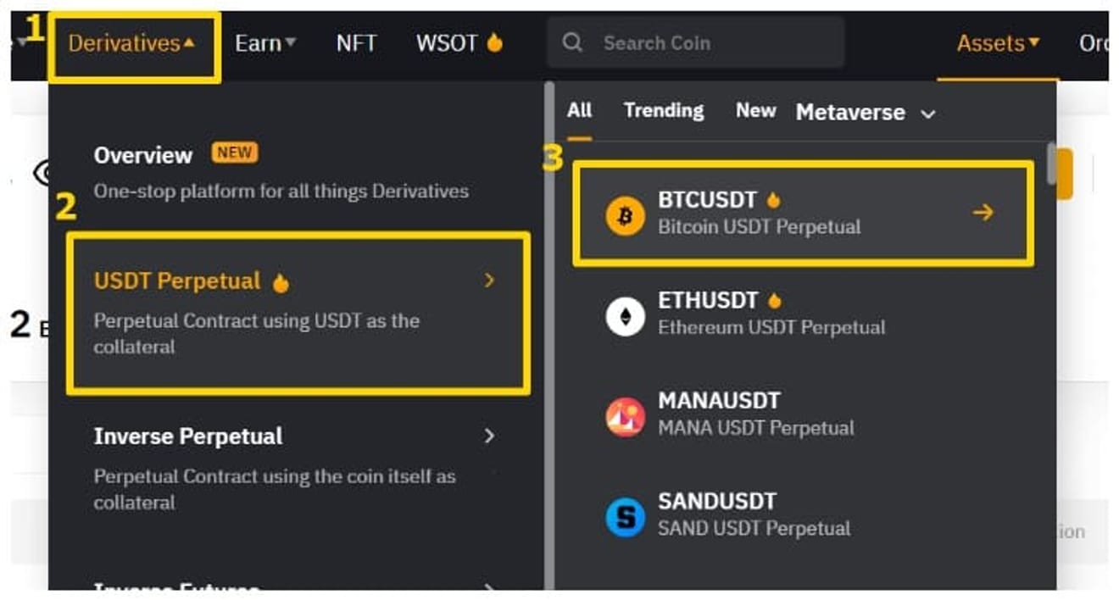
Task: Focus the Search Coin field
Action: point(695,42)
